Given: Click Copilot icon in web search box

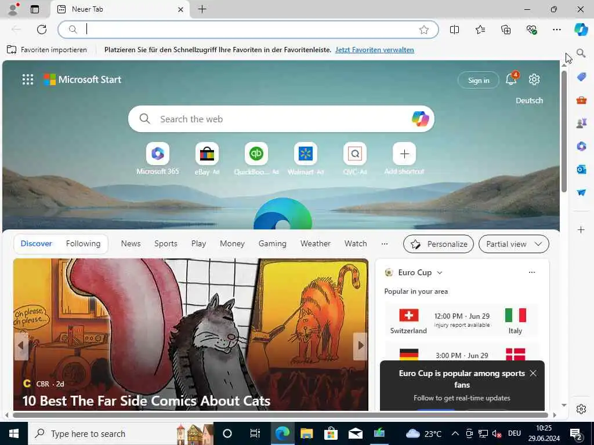Looking at the screenshot, I should click(420, 119).
